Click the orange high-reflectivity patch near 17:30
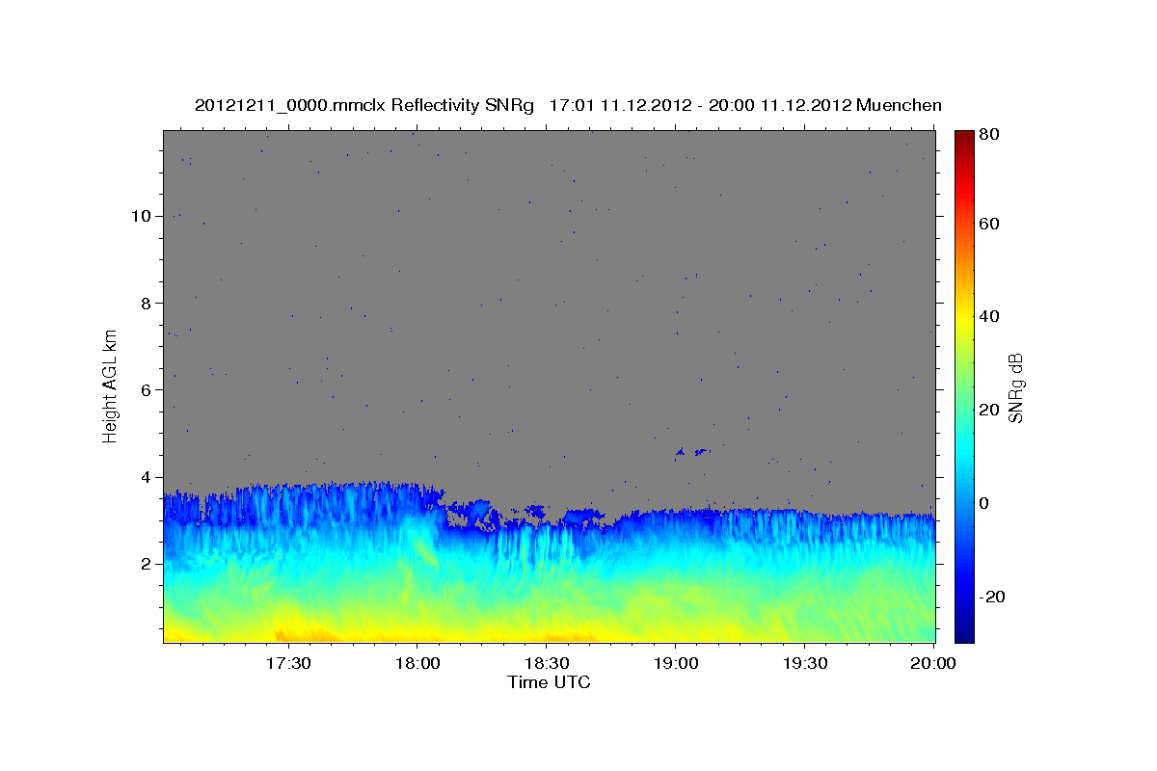The width and height of the screenshot is (1157, 771). pos(307,635)
